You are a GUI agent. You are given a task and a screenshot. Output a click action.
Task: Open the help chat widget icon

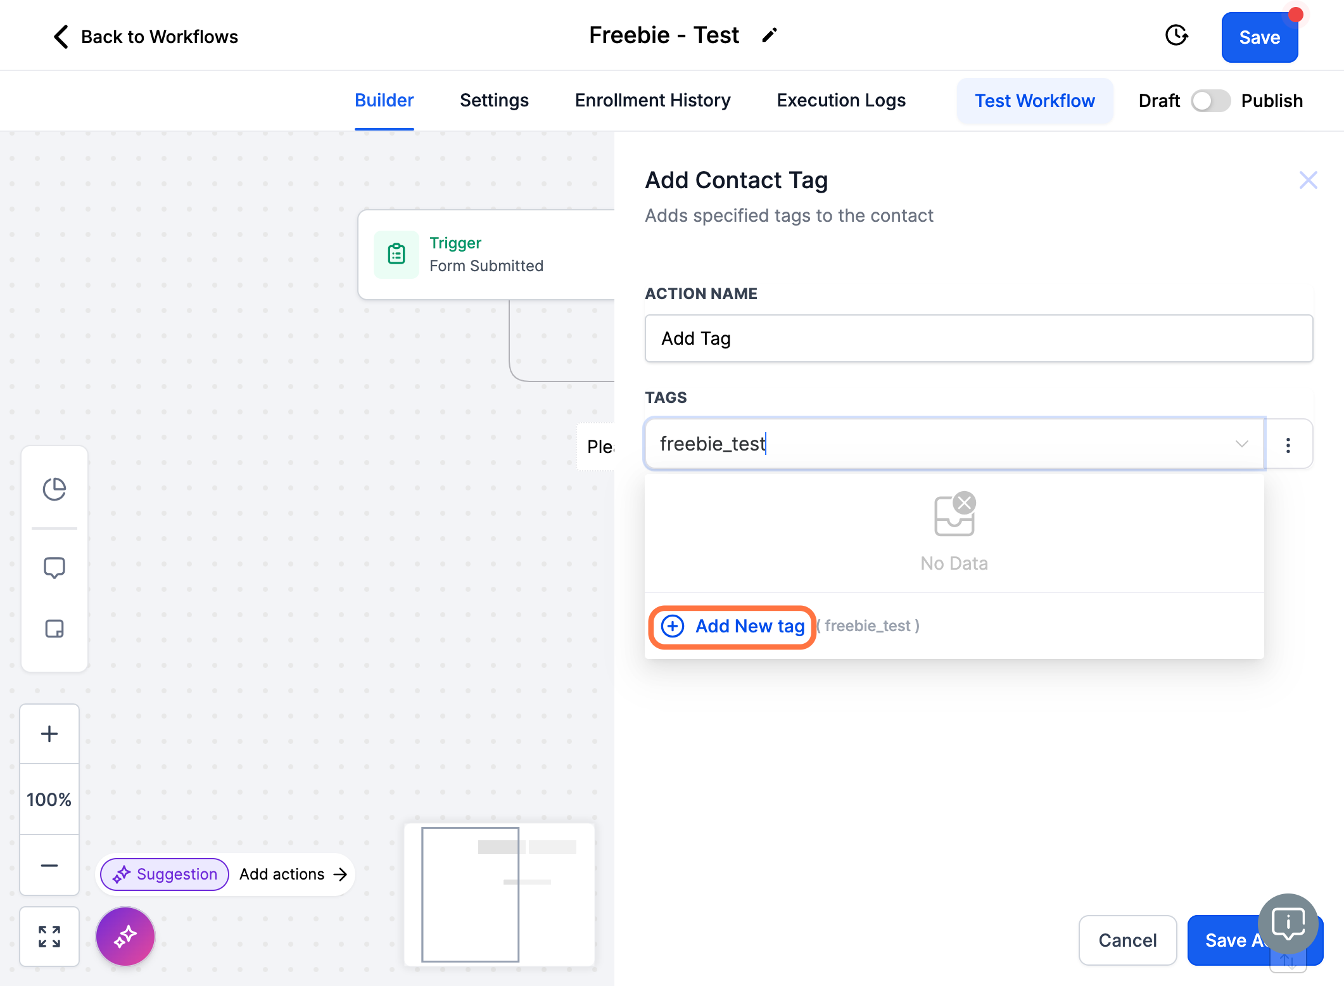point(1288,924)
